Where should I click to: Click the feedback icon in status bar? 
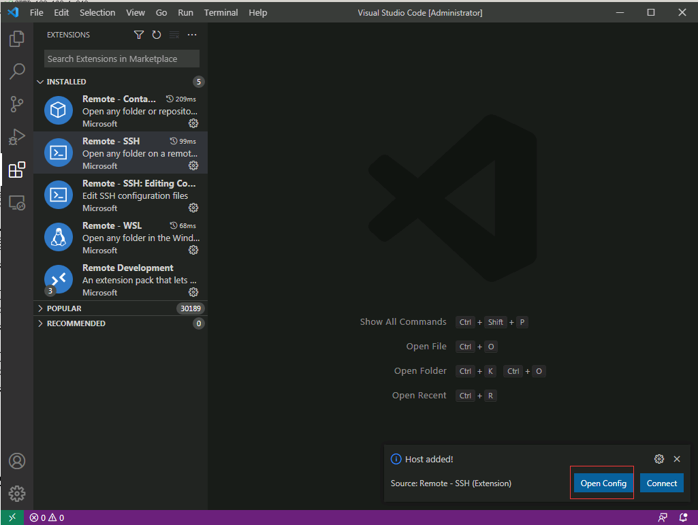tap(663, 518)
